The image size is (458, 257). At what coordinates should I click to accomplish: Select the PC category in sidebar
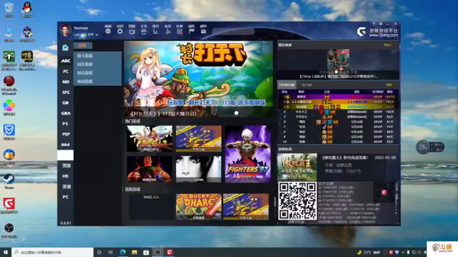click(x=65, y=197)
